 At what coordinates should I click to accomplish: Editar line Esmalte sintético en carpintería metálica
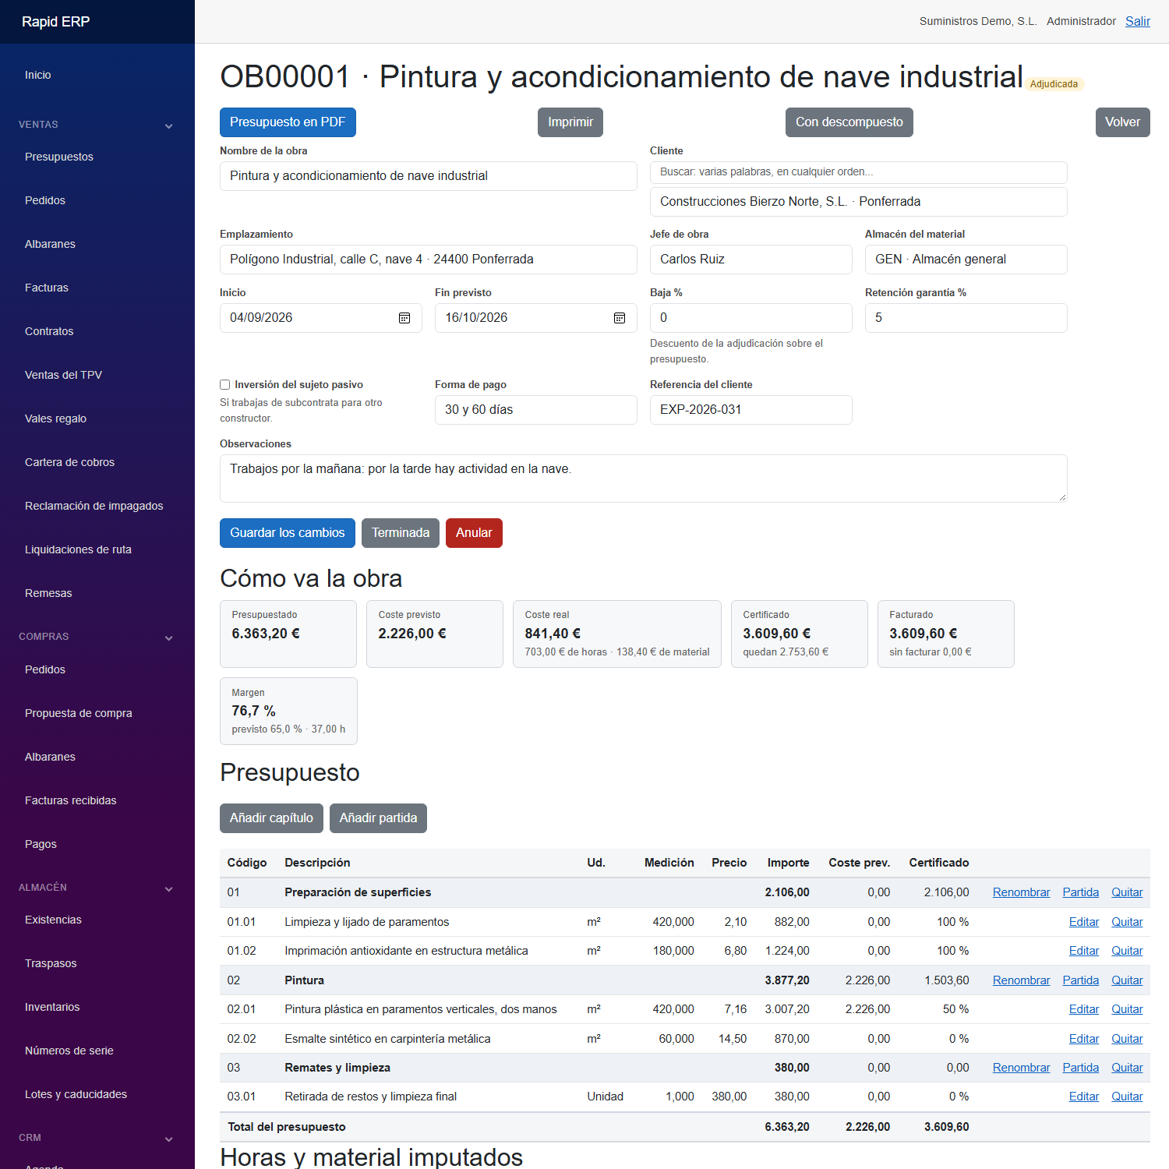pyautogui.click(x=1084, y=1039)
